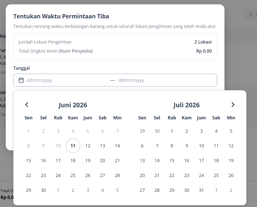This screenshot has height=207, width=257.
Task: Select 30 in Juni 2026
Action: pyautogui.click(x=43, y=190)
